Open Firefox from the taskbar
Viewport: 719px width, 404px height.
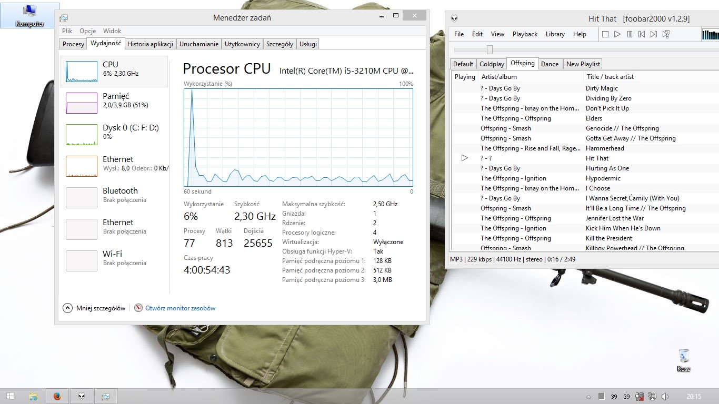point(57,396)
